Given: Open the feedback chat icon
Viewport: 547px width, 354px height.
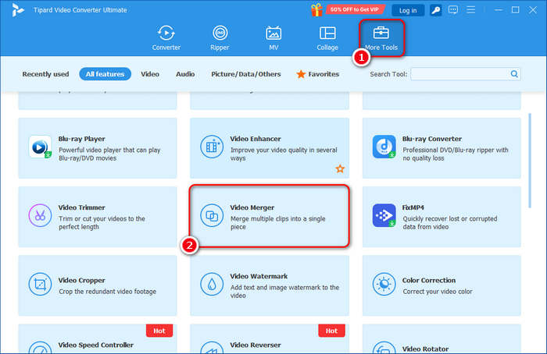Looking at the screenshot, I should tap(453, 9).
